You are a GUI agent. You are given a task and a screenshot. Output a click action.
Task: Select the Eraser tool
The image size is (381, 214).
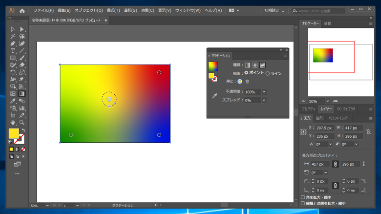pos(22,65)
